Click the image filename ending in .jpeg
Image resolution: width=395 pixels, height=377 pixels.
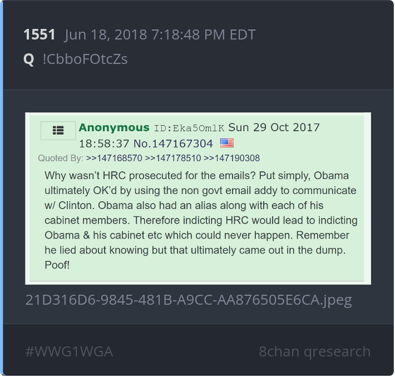189,300
